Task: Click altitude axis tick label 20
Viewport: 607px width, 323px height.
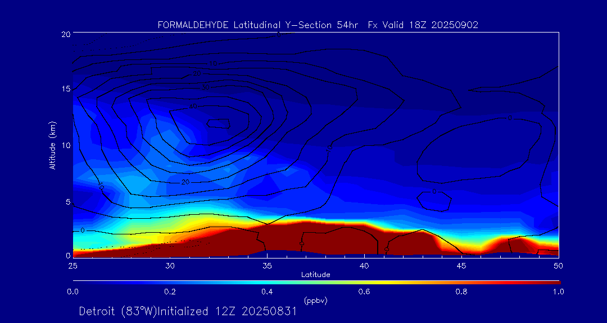Action: coord(65,34)
